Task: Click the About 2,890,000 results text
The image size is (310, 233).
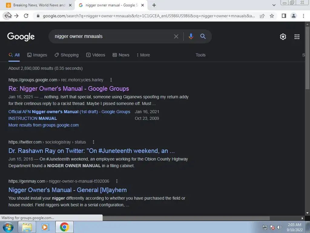Action: tap(45, 68)
